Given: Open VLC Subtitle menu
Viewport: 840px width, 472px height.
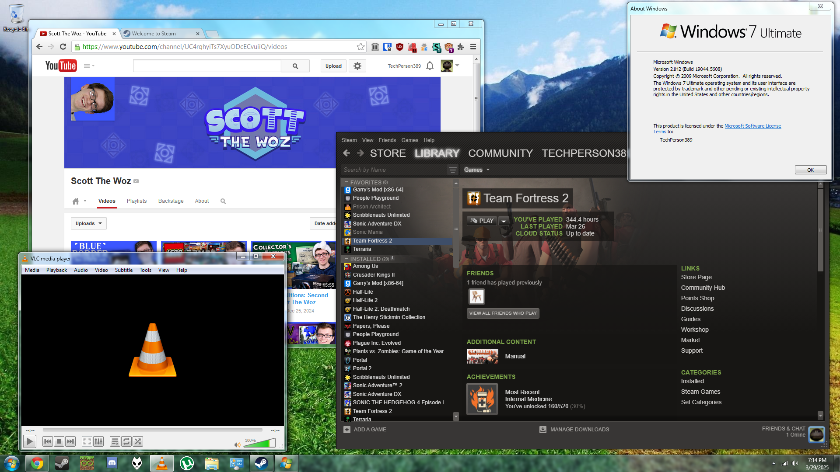Looking at the screenshot, I should 124,270.
